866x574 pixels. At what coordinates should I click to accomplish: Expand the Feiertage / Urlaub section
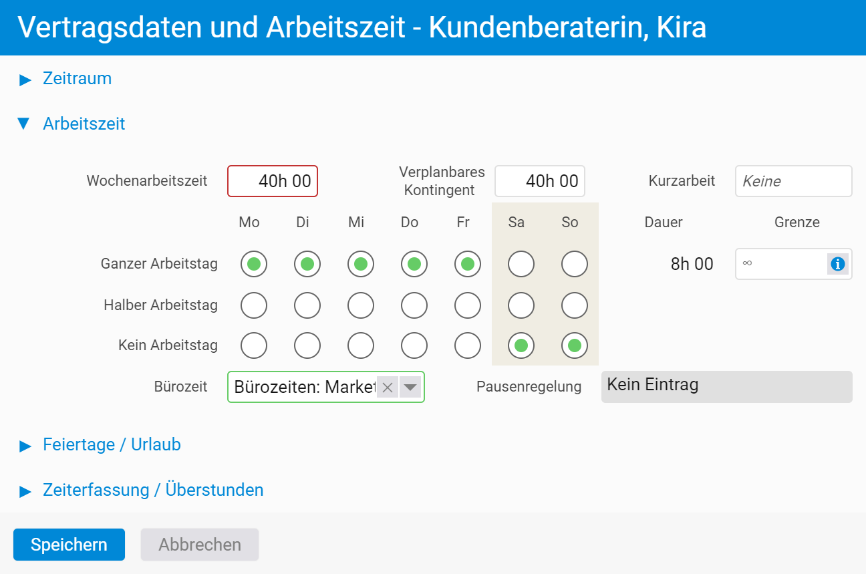coord(100,445)
